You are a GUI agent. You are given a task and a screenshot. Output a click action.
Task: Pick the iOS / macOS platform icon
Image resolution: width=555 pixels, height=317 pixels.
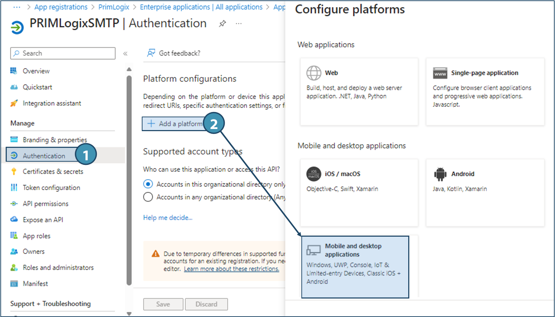[313, 174]
